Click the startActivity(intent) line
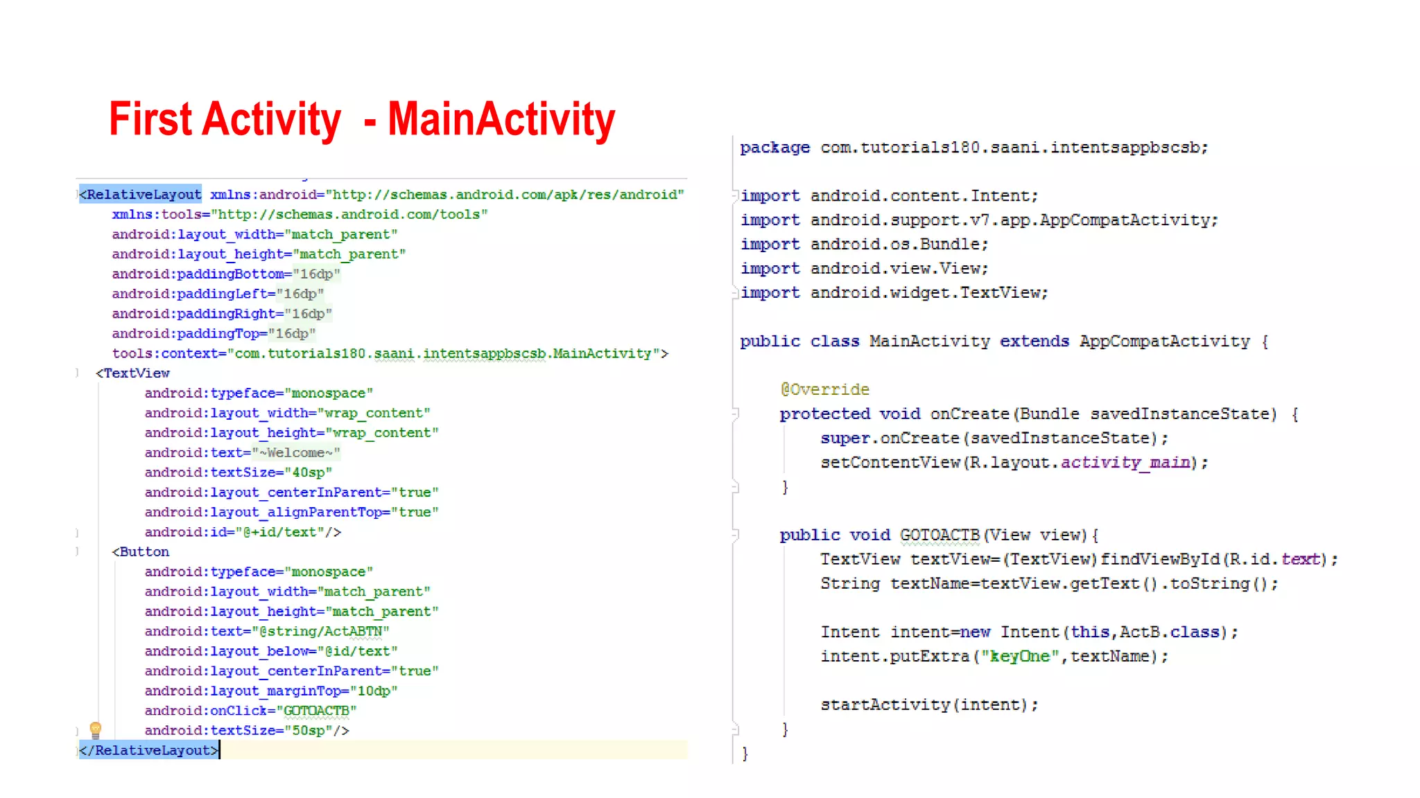 click(x=930, y=704)
